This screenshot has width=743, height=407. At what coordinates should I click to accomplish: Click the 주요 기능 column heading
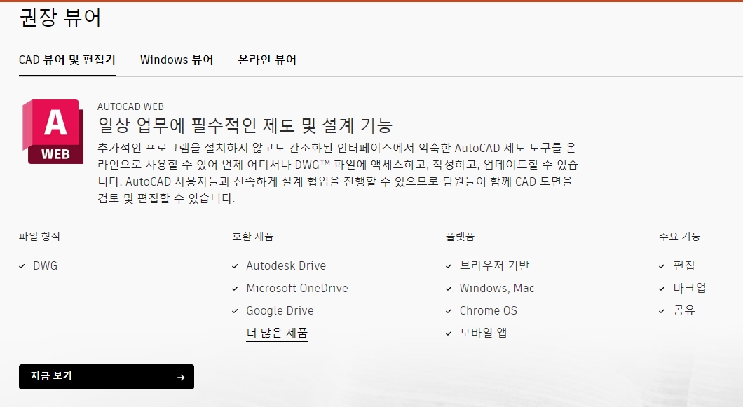679,237
